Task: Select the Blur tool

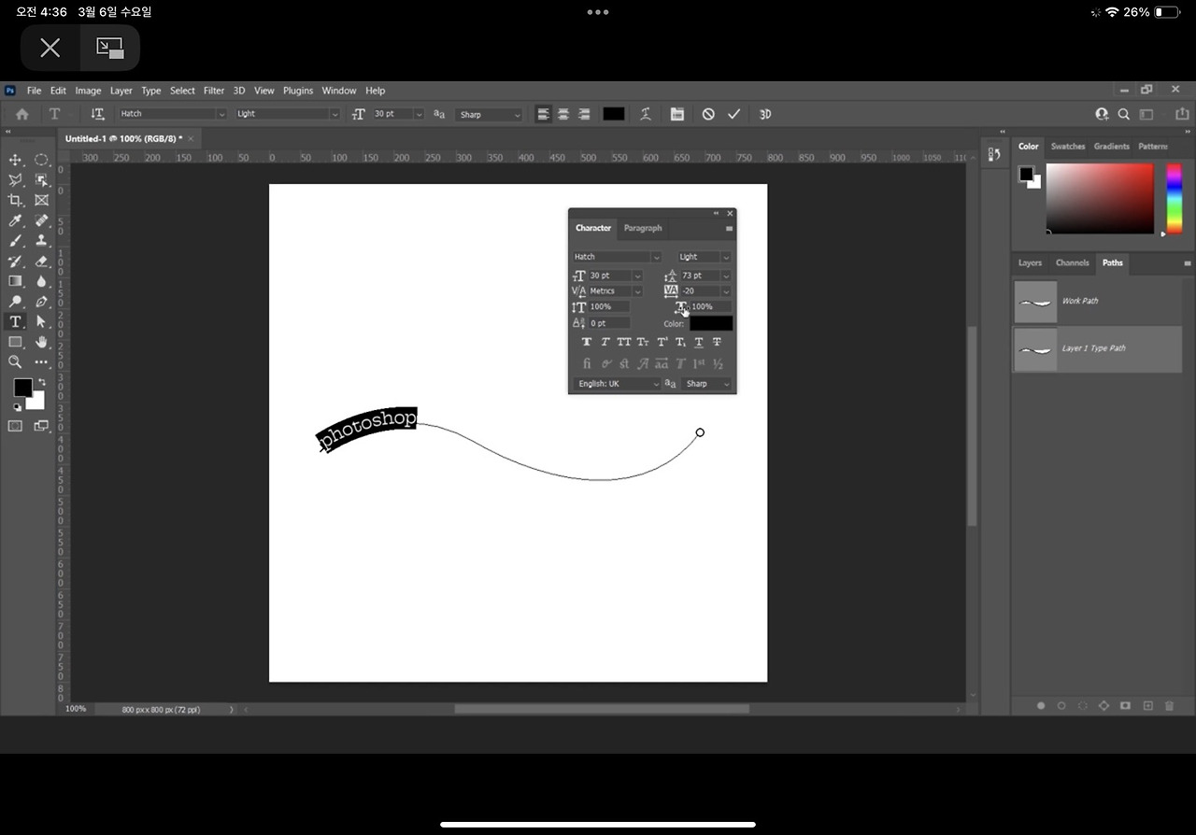Action: pyautogui.click(x=41, y=281)
